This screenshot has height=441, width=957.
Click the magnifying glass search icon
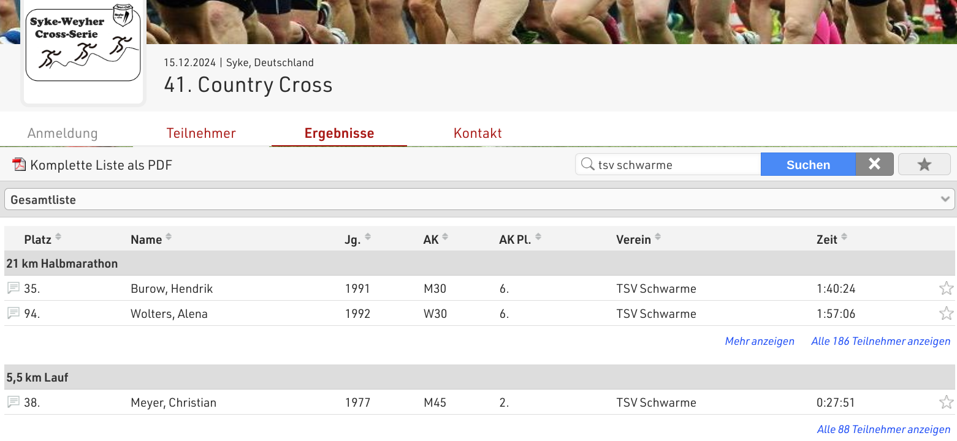click(588, 164)
